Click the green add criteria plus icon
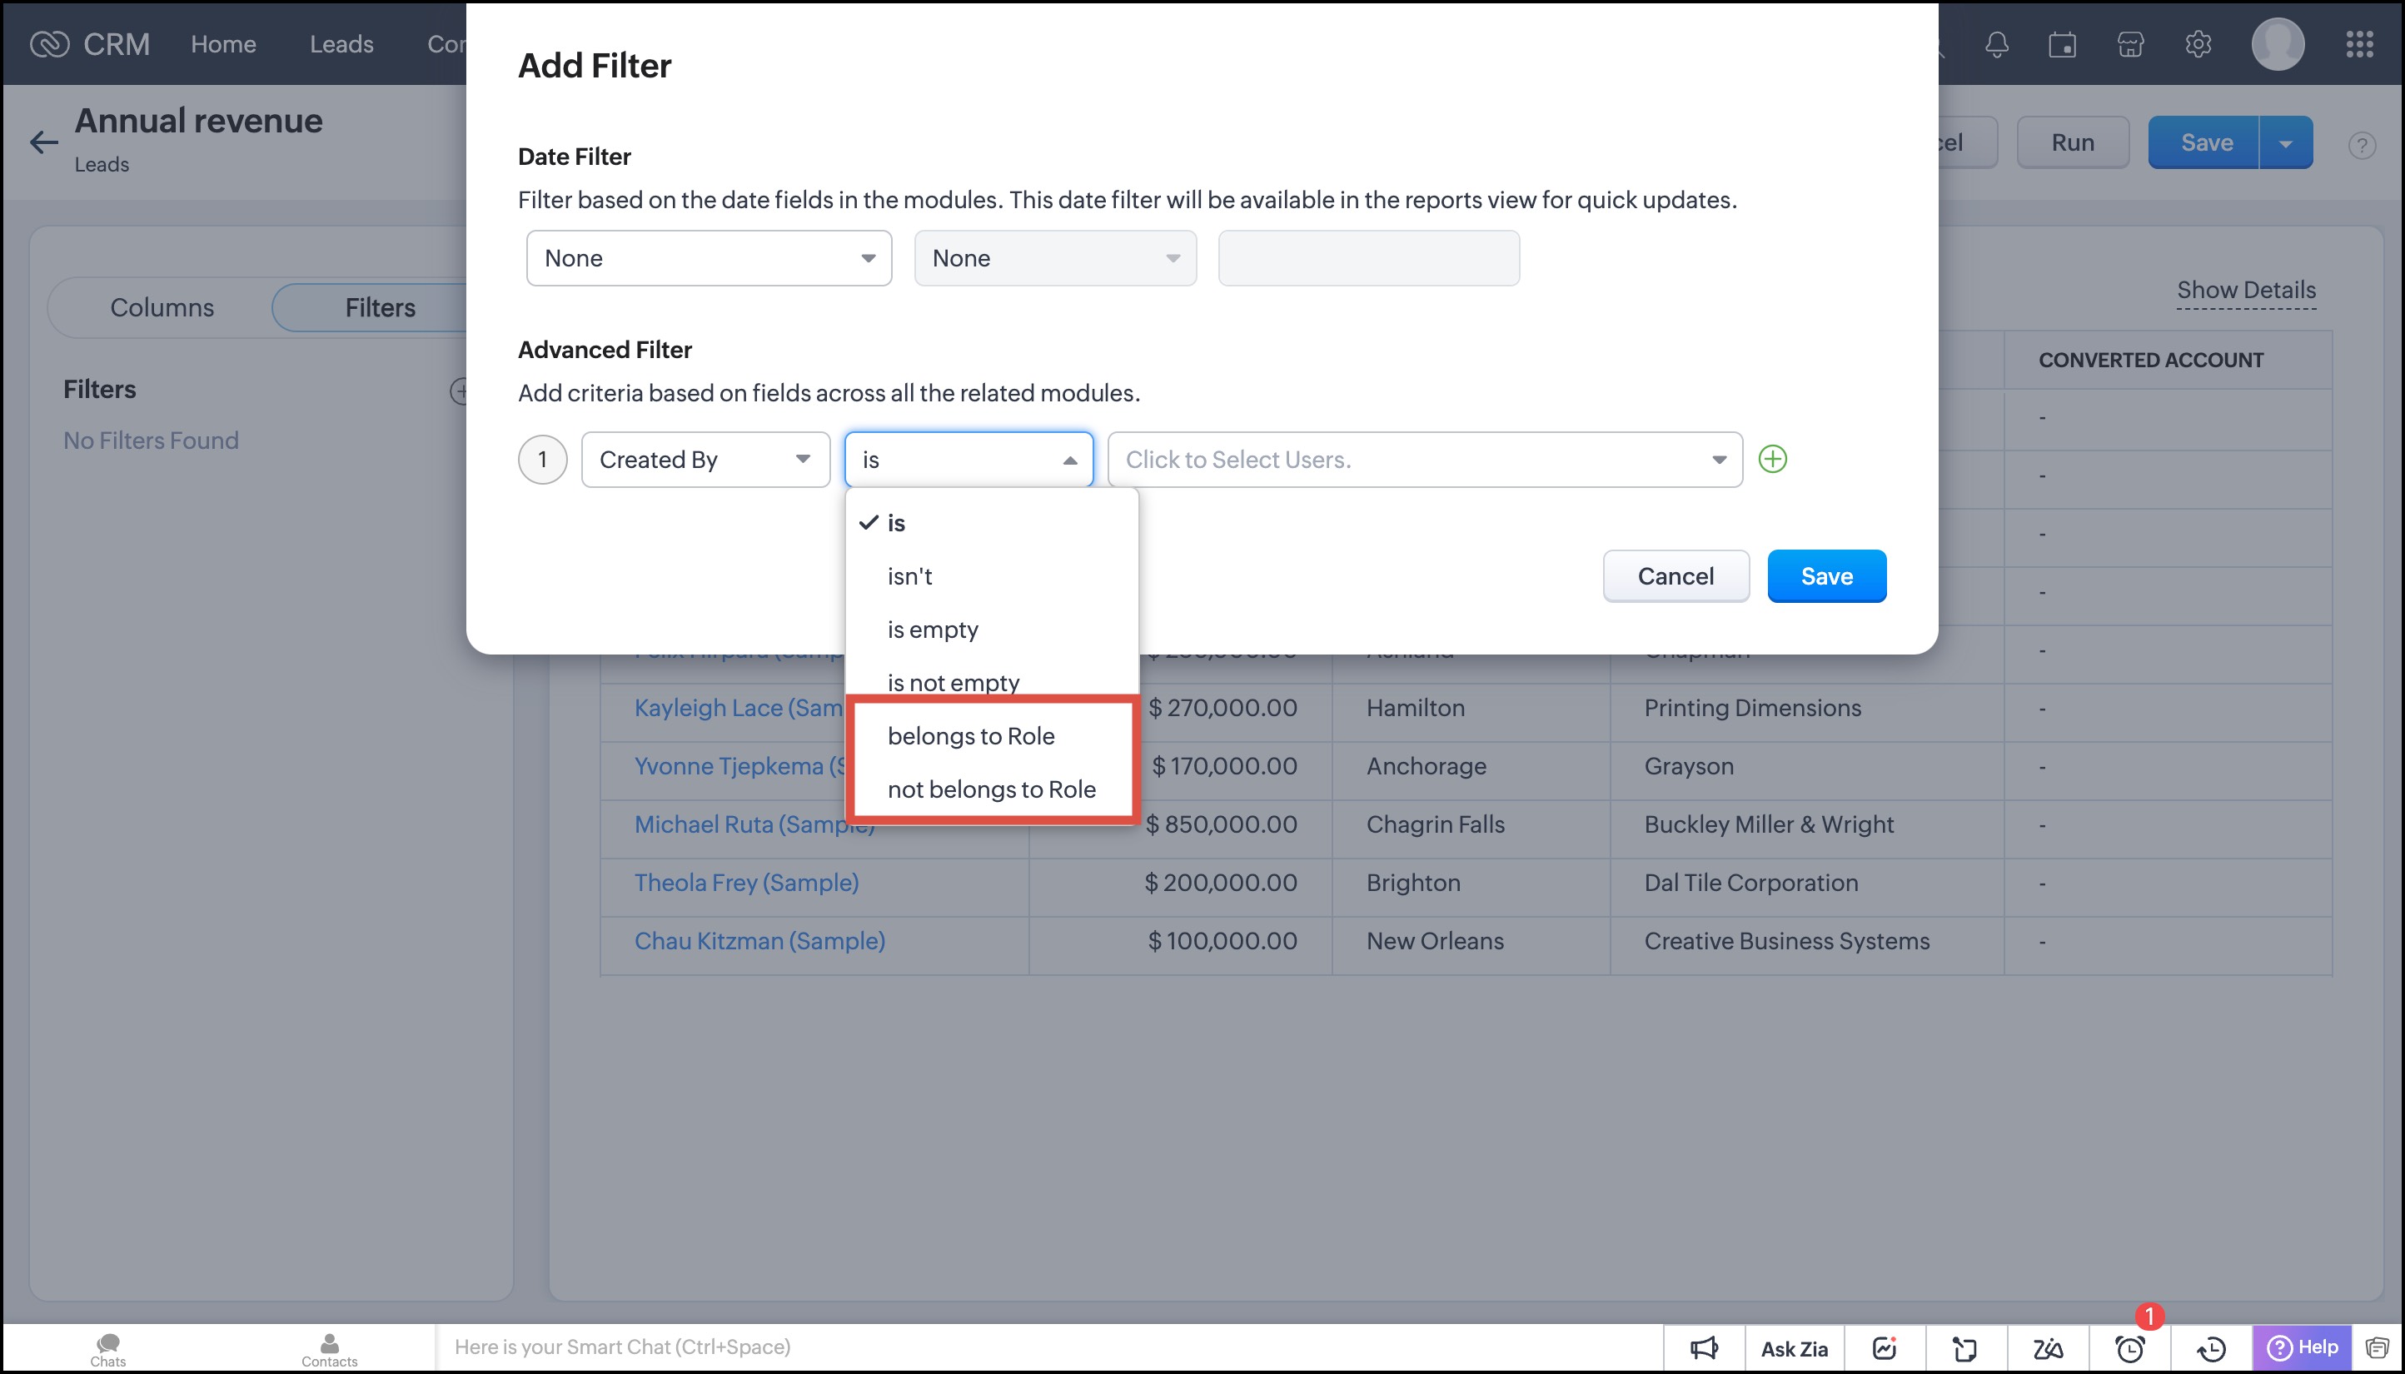Screen dimensions: 2405x1374 (1772, 460)
